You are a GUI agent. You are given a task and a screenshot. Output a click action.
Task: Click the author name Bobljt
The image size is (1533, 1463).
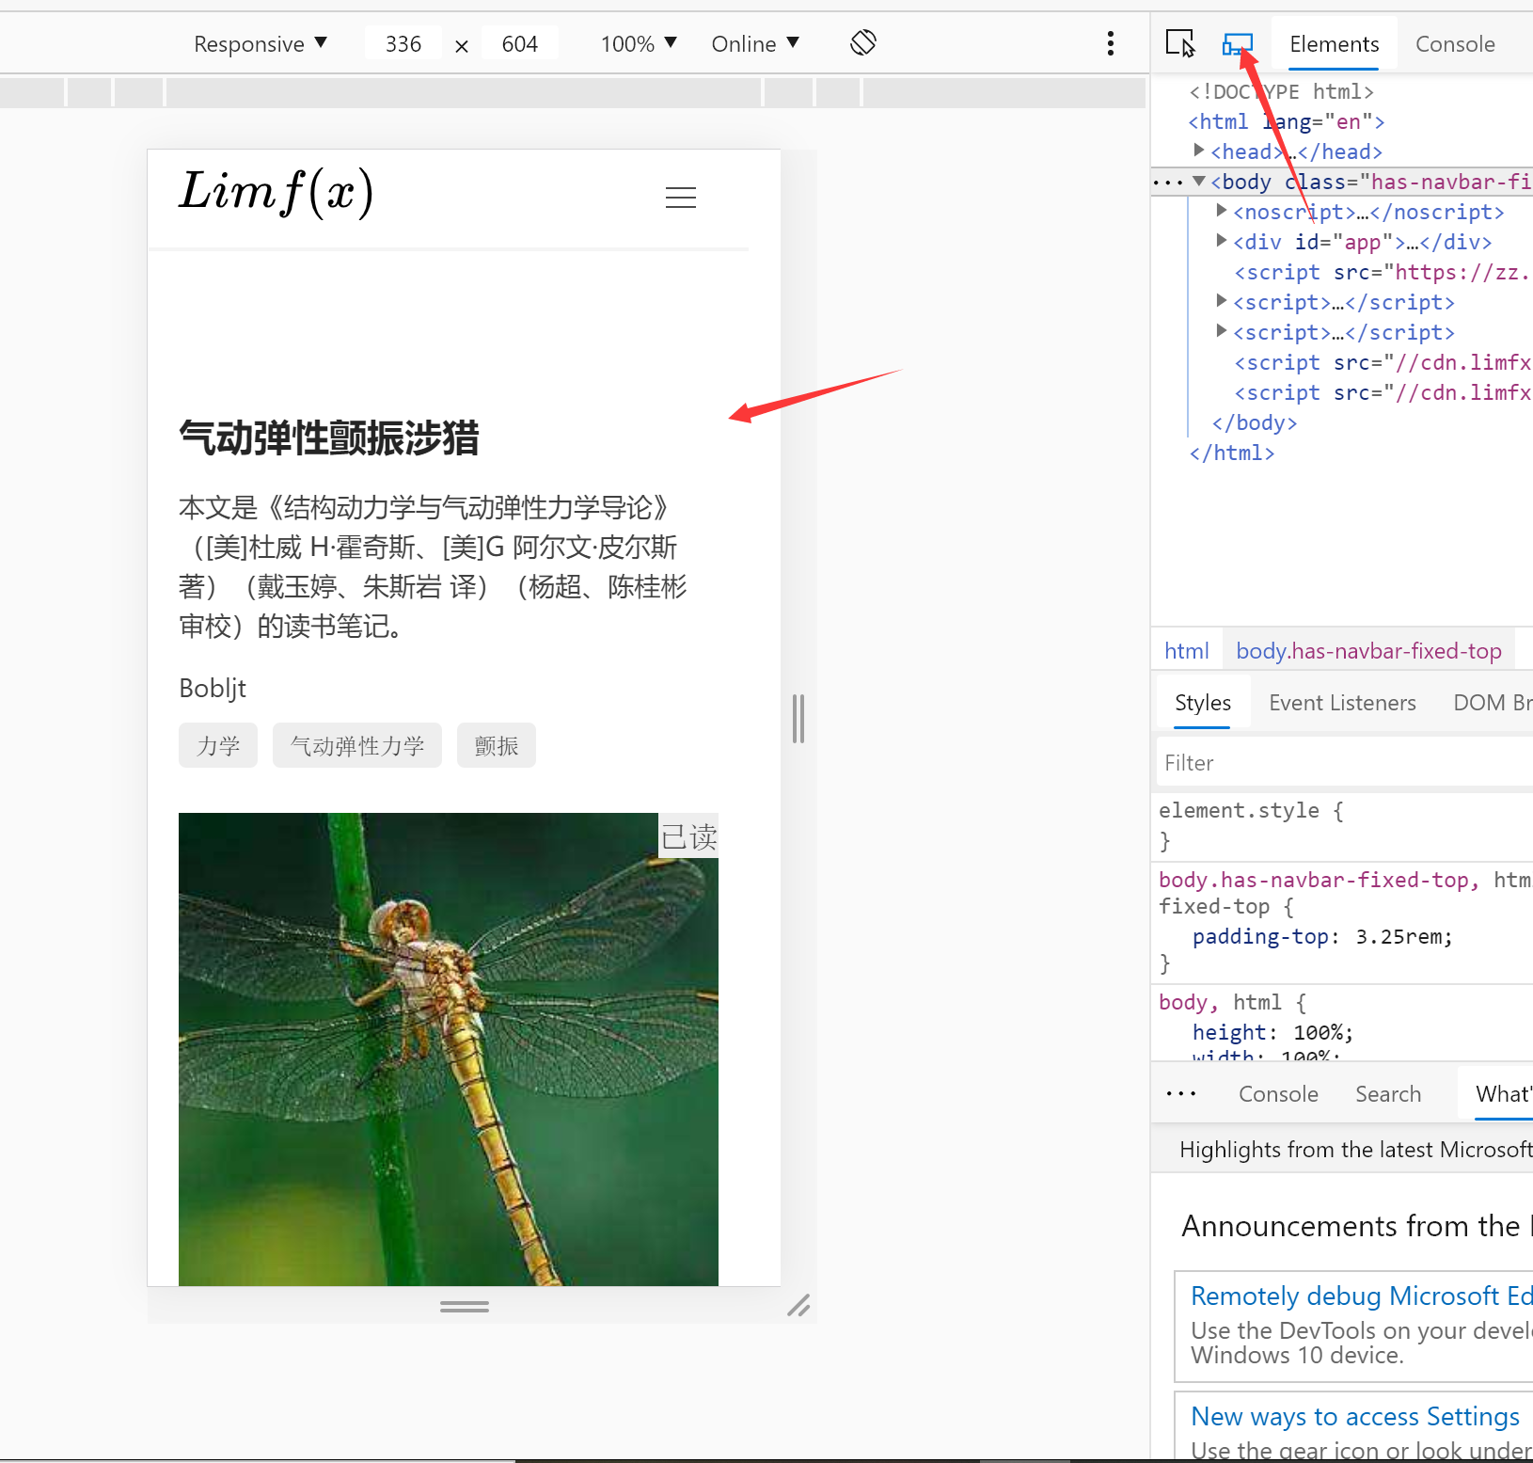(x=213, y=689)
